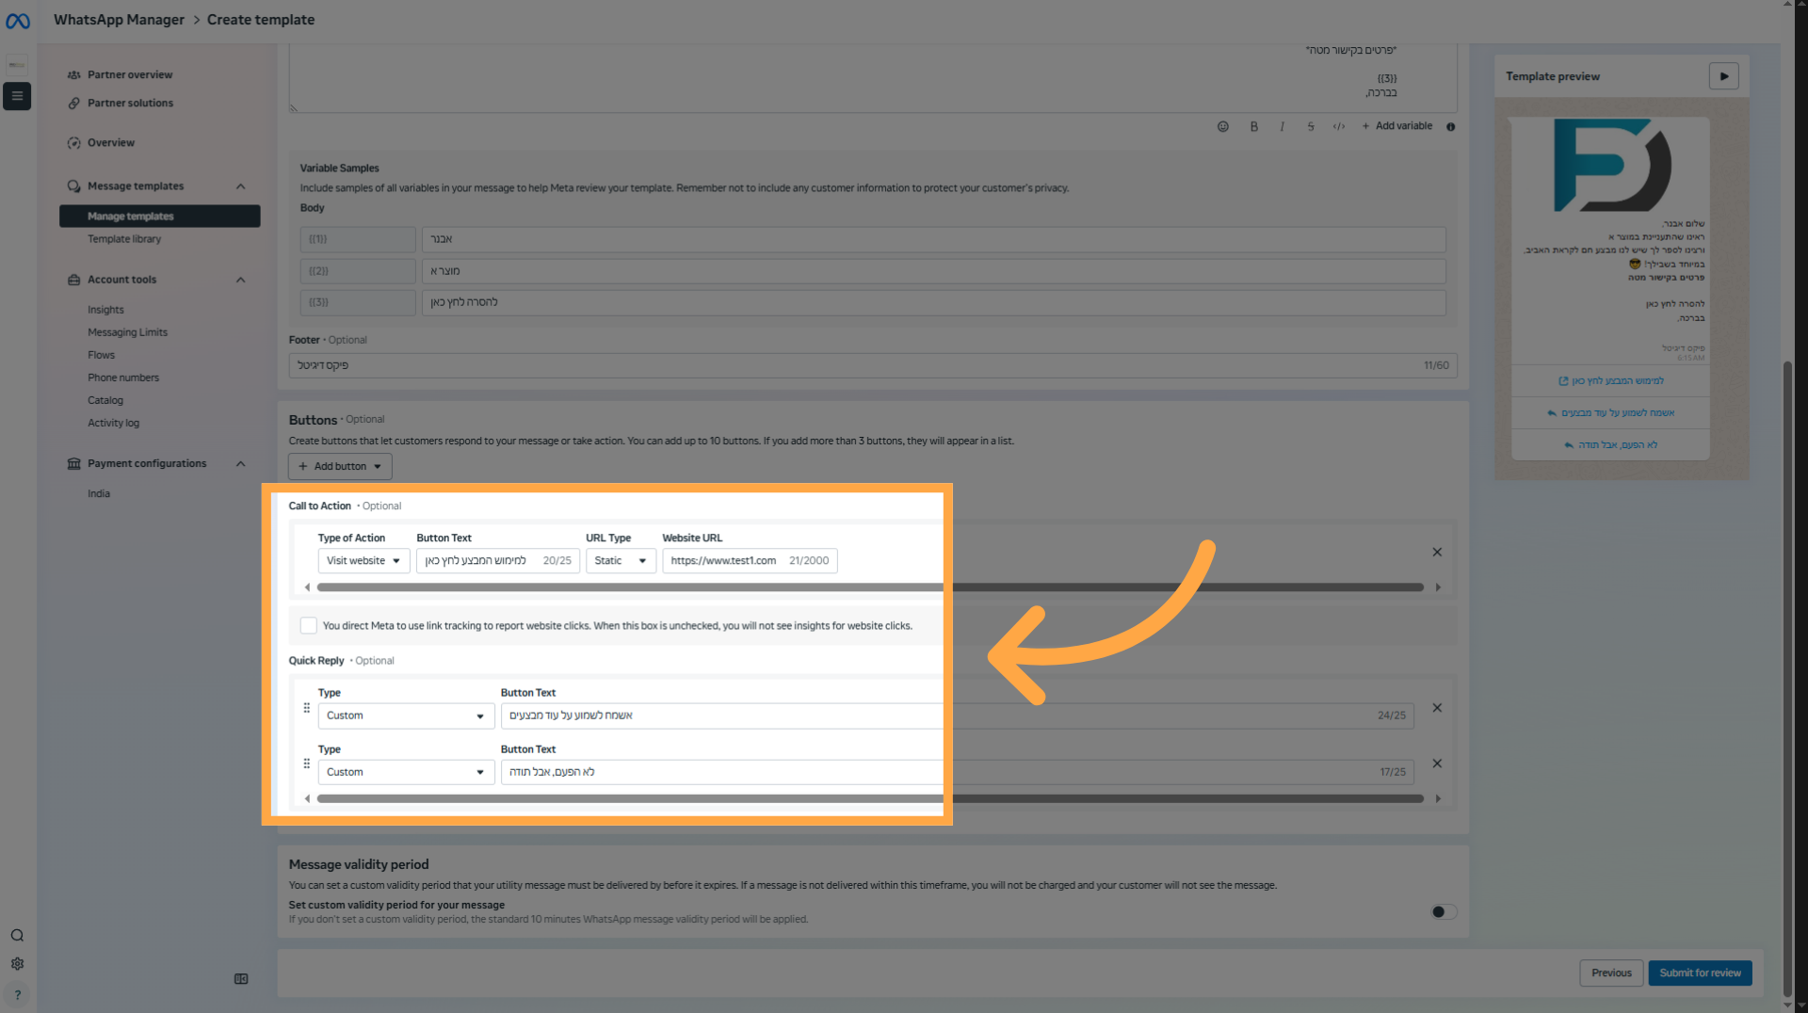Open the left rail menu icon

(17, 96)
